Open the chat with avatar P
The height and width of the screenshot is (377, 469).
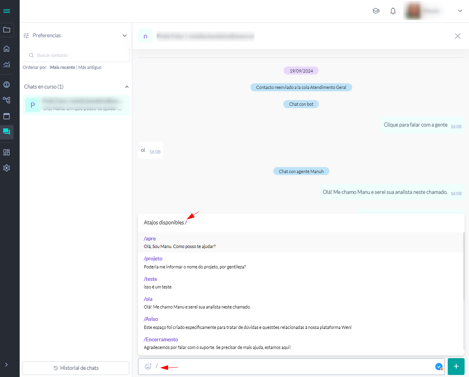click(x=76, y=105)
